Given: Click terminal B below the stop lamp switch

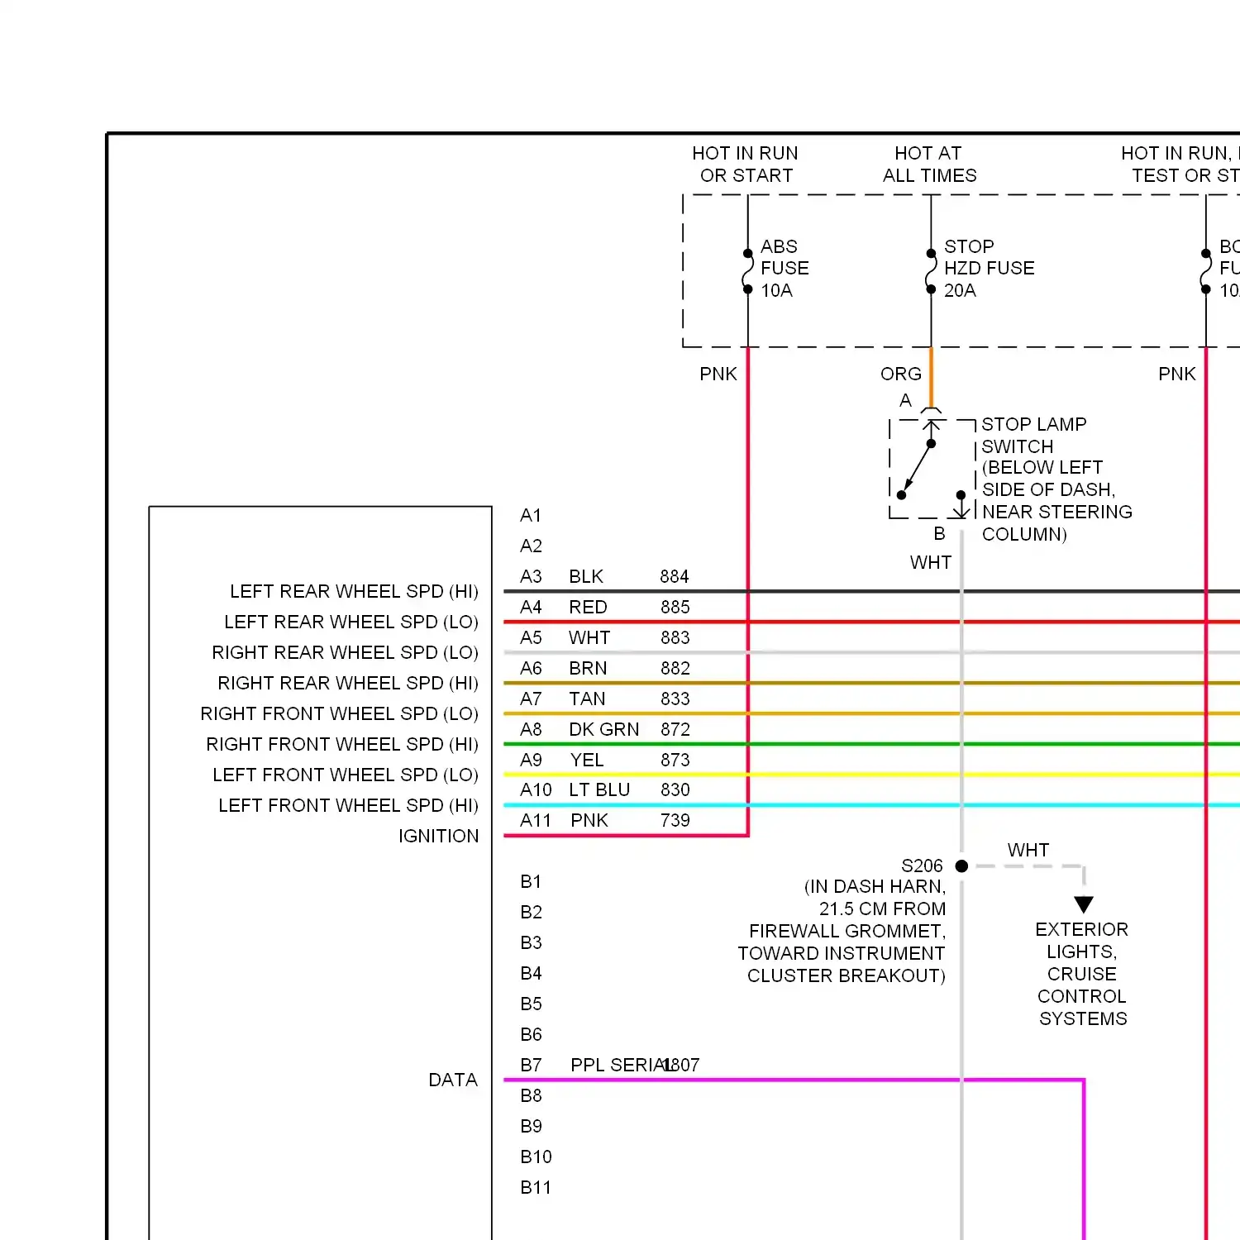Looking at the screenshot, I should pyautogui.click(x=939, y=533).
